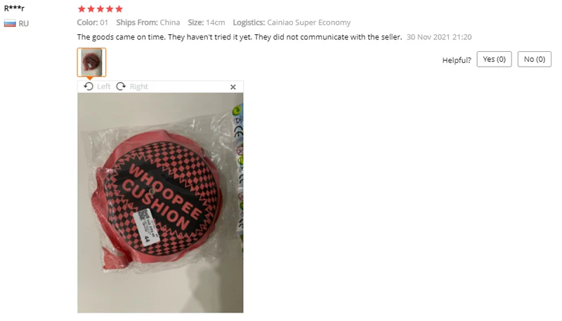The height and width of the screenshot is (321, 562).
Task: Click the second red rating star
Action: (91, 9)
